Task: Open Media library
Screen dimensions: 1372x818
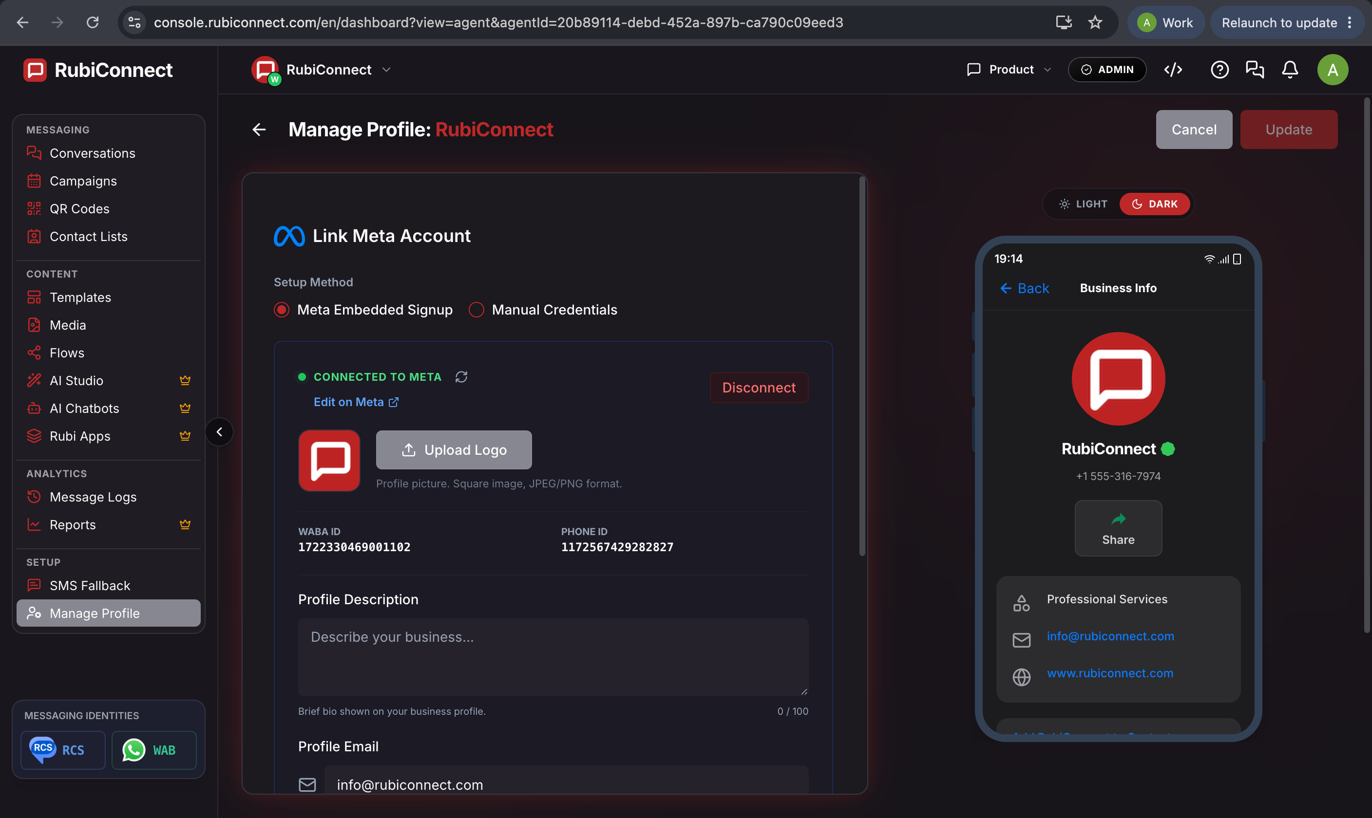Action: tap(109, 325)
